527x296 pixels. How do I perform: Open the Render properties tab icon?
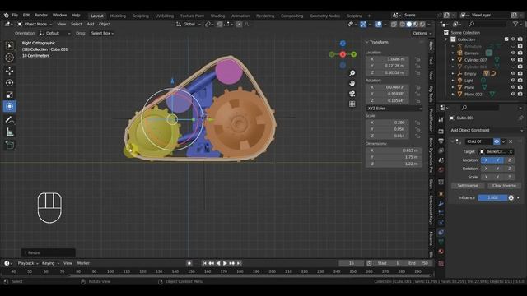[441, 132]
